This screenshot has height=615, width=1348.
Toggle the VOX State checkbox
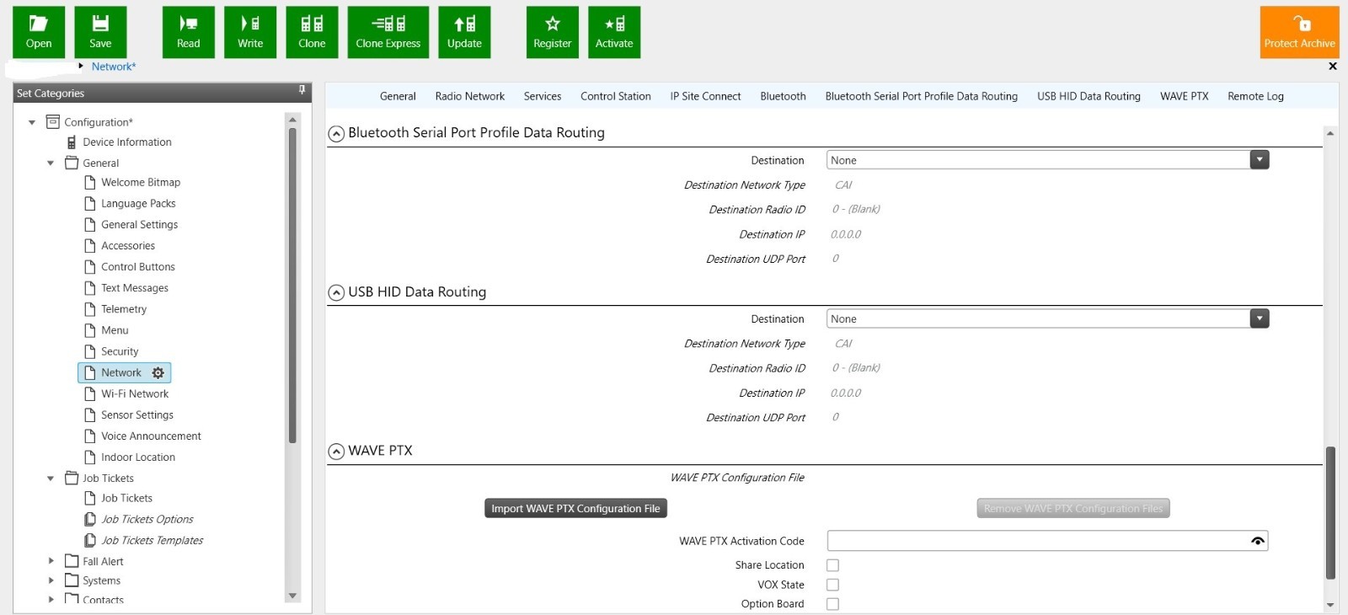[x=832, y=585]
